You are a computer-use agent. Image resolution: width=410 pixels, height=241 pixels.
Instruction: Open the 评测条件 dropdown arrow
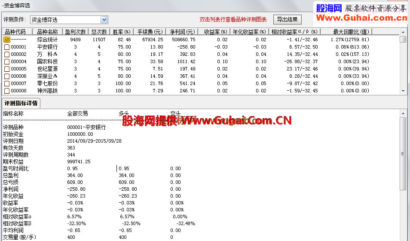(x=104, y=20)
